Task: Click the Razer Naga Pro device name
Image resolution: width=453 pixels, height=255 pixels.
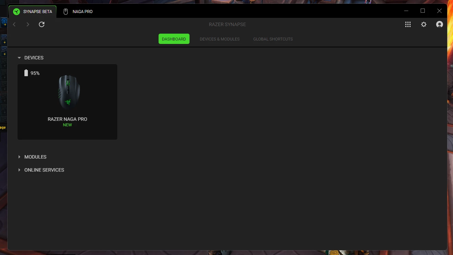Action: (x=67, y=119)
